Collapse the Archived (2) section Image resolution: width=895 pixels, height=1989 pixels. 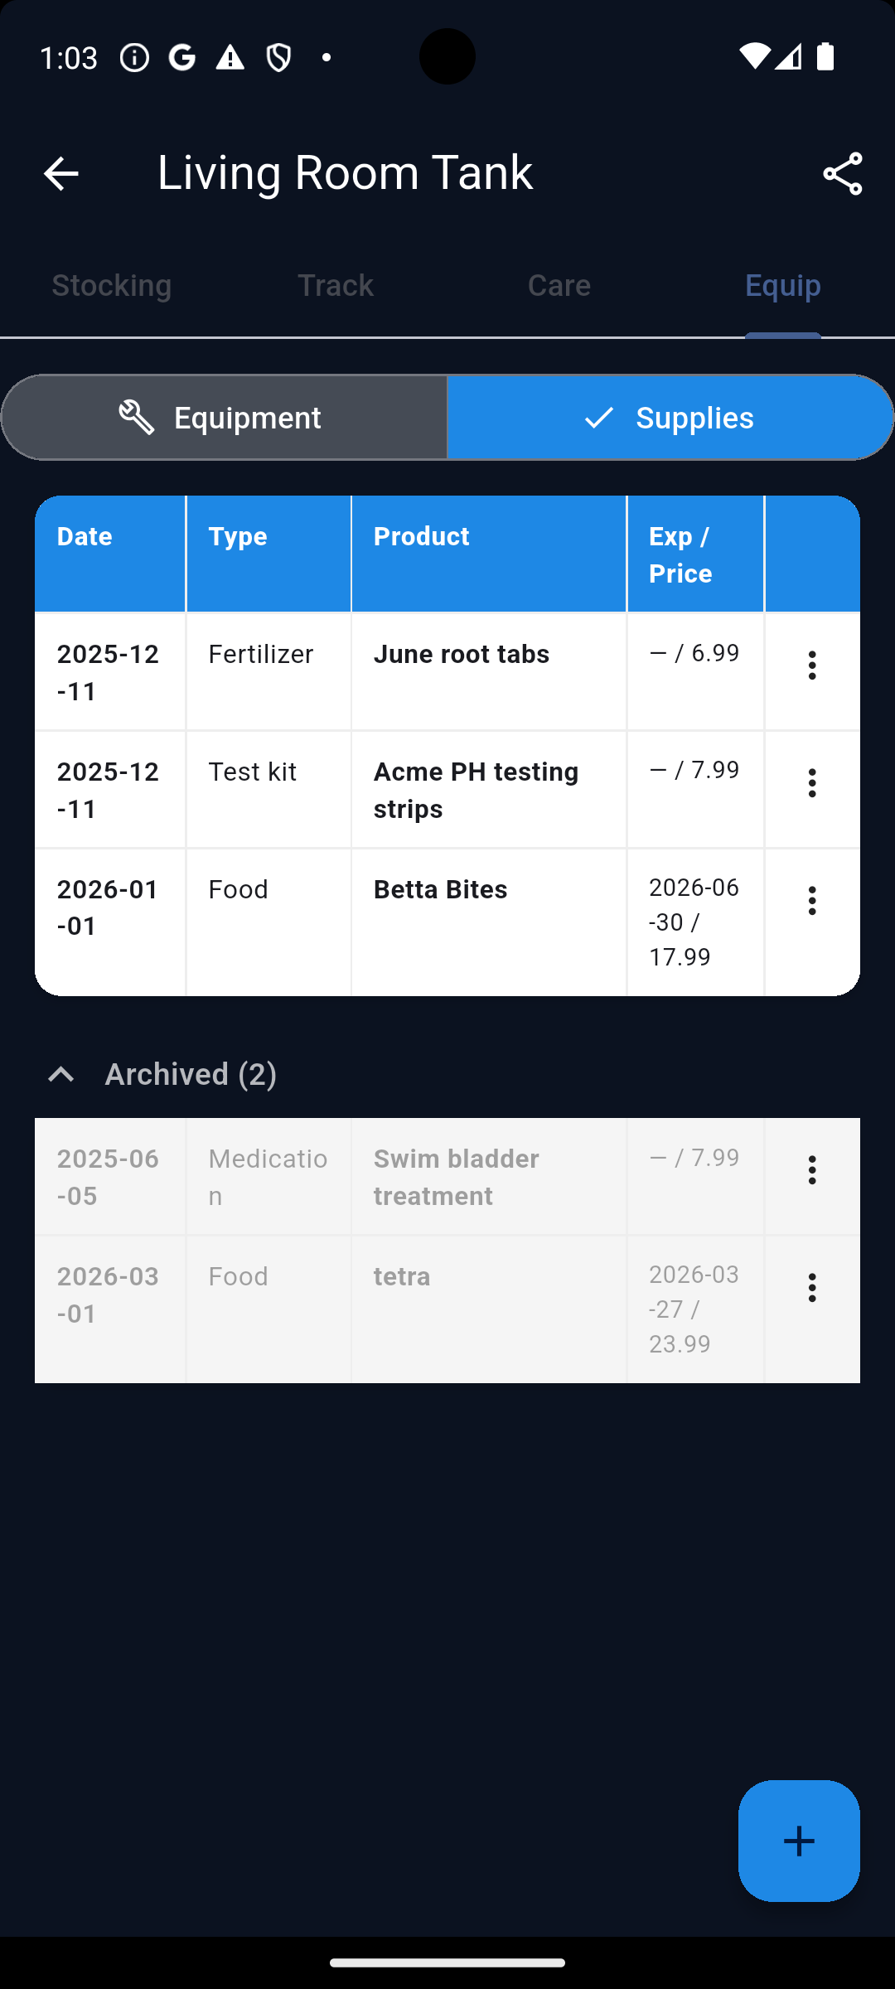pyautogui.click(x=62, y=1075)
